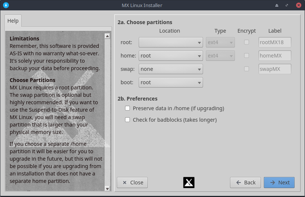Click the 'root:' row label
The width and height of the screenshot is (305, 197).
coord(127,42)
